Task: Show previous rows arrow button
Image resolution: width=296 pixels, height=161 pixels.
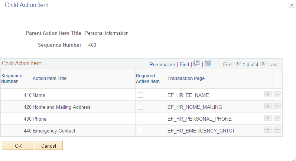Action: (237, 63)
